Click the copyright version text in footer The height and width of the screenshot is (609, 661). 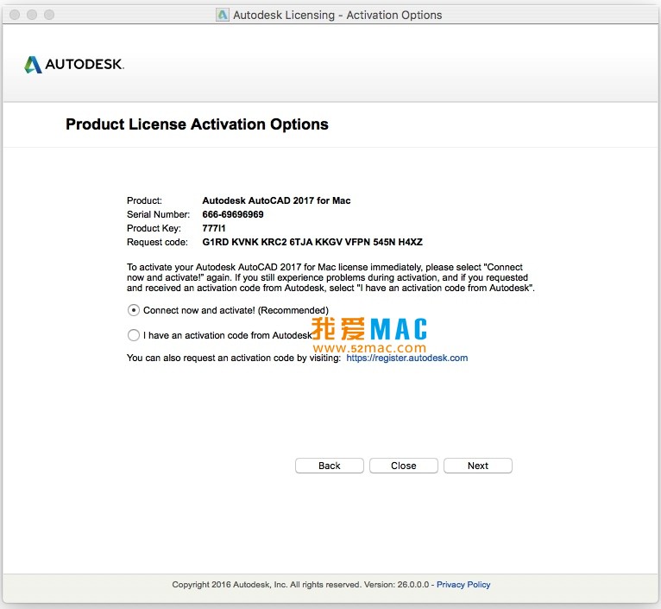coord(300,585)
